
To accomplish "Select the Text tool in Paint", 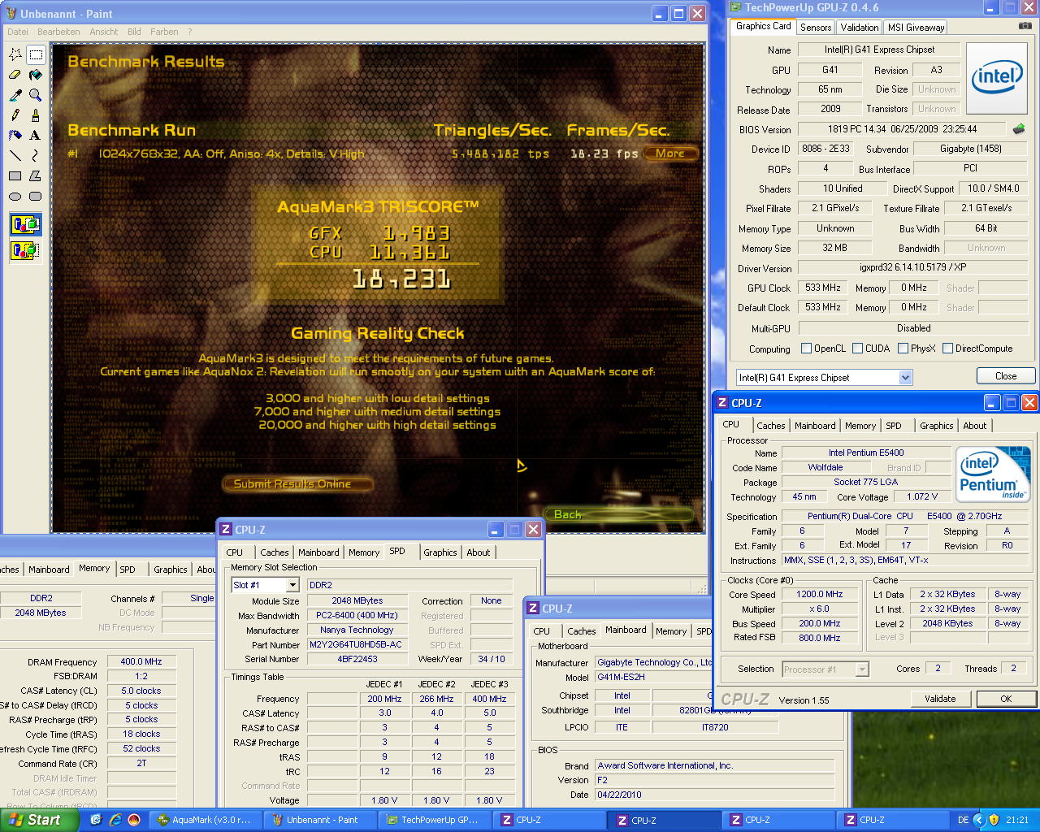I will (x=36, y=135).
